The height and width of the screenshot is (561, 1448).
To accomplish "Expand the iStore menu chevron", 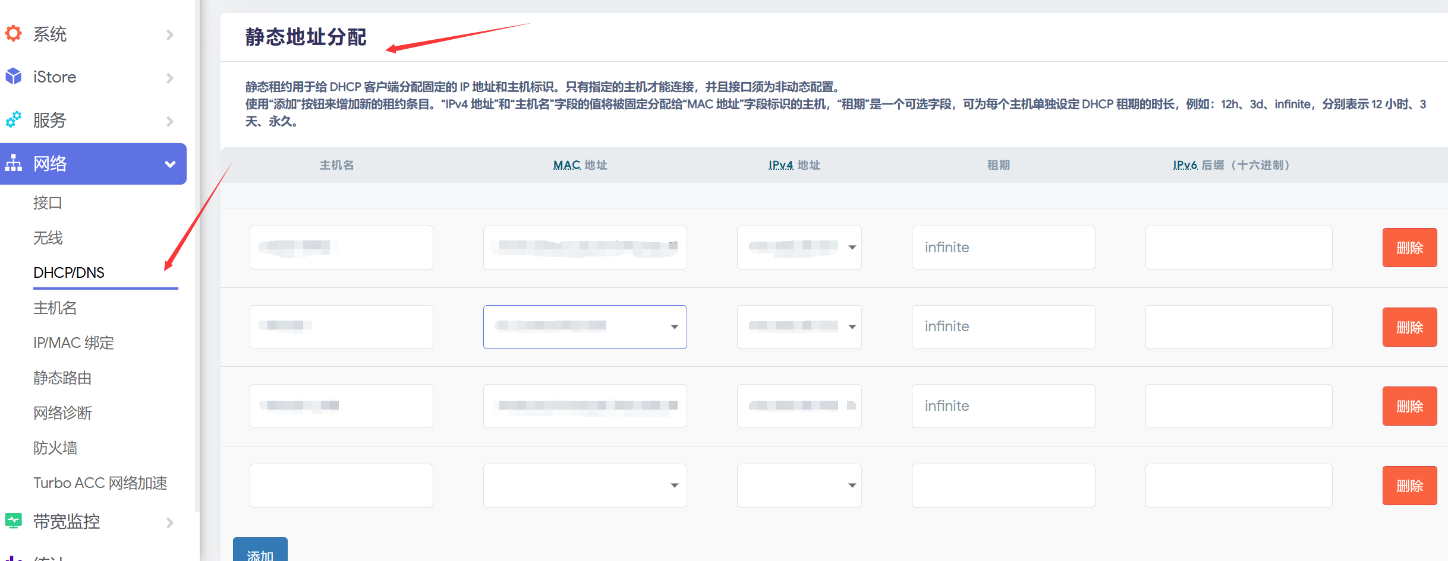I will [x=170, y=78].
